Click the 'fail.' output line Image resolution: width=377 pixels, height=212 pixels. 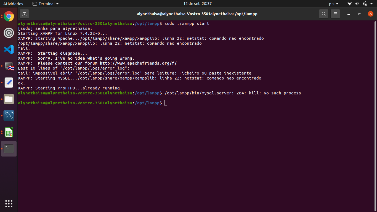(x=24, y=48)
